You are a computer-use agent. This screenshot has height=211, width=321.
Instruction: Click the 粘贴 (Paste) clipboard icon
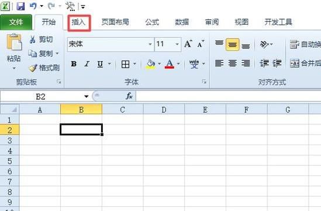click(x=14, y=42)
